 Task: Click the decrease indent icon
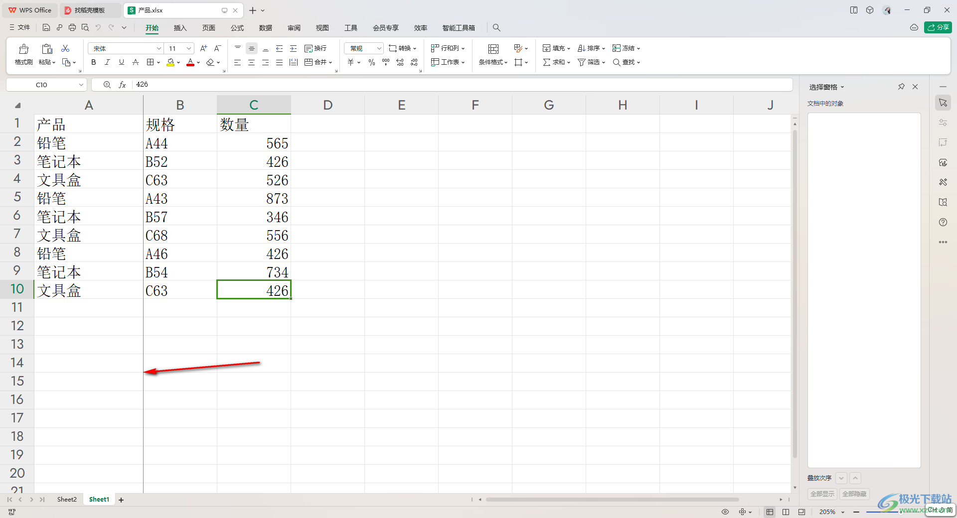(280, 48)
